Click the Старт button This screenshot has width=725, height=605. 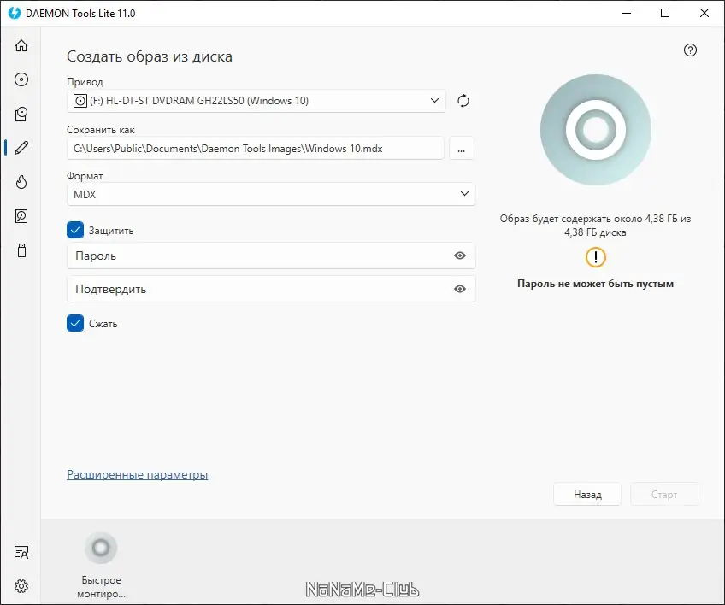664,495
